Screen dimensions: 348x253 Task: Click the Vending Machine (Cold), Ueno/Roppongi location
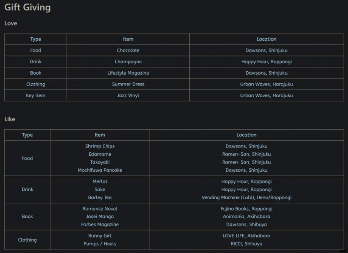tap(246, 197)
